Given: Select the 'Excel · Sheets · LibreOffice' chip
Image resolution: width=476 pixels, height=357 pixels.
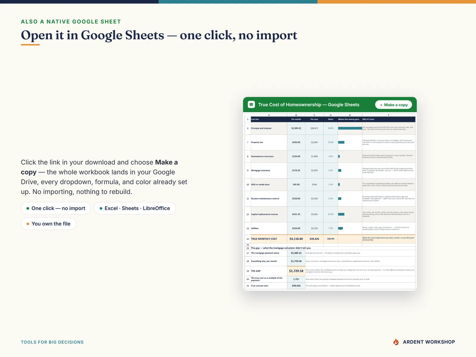Looking at the screenshot, I should 135,208.
